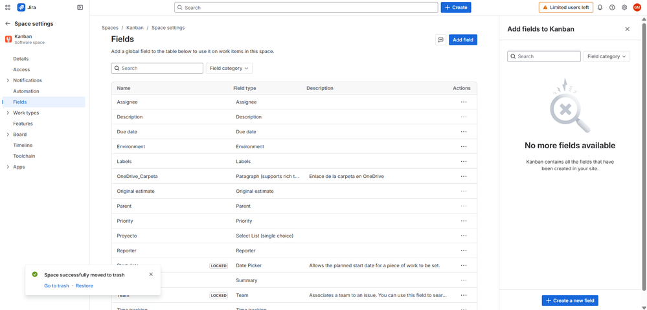
Task: Select the Fields sidebar item
Action: [x=43, y=102]
